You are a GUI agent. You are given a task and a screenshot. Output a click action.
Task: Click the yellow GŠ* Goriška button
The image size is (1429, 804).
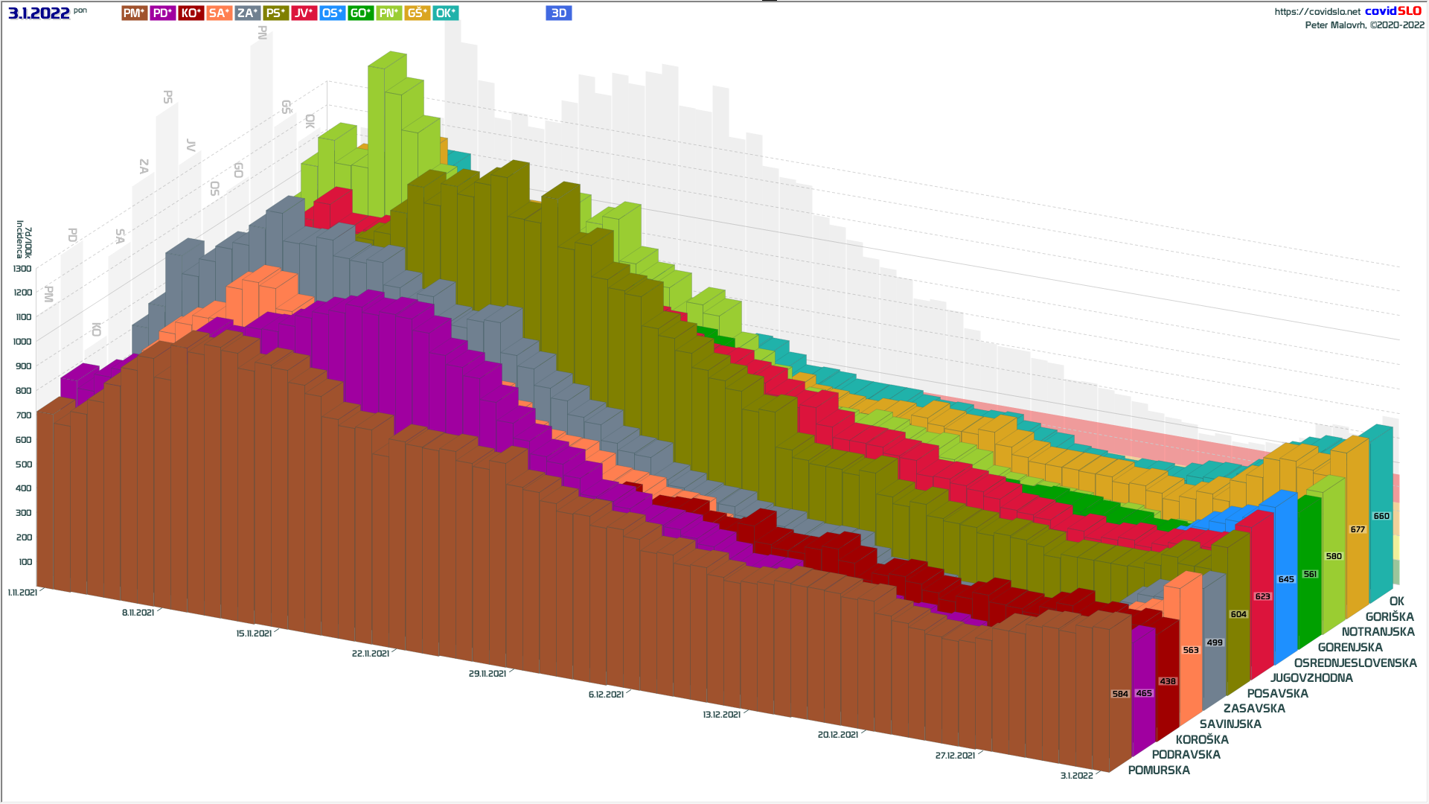(417, 13)
